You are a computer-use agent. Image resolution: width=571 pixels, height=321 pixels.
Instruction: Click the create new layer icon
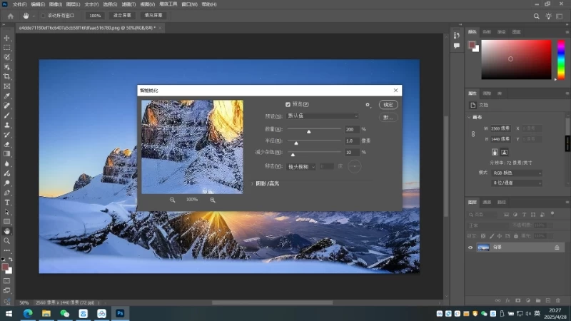(548, 300)
